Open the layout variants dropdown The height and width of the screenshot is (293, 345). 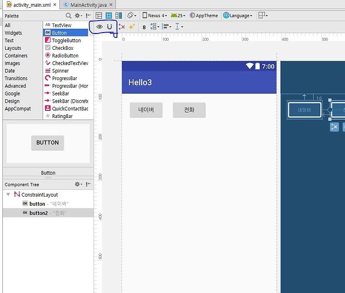263,15
